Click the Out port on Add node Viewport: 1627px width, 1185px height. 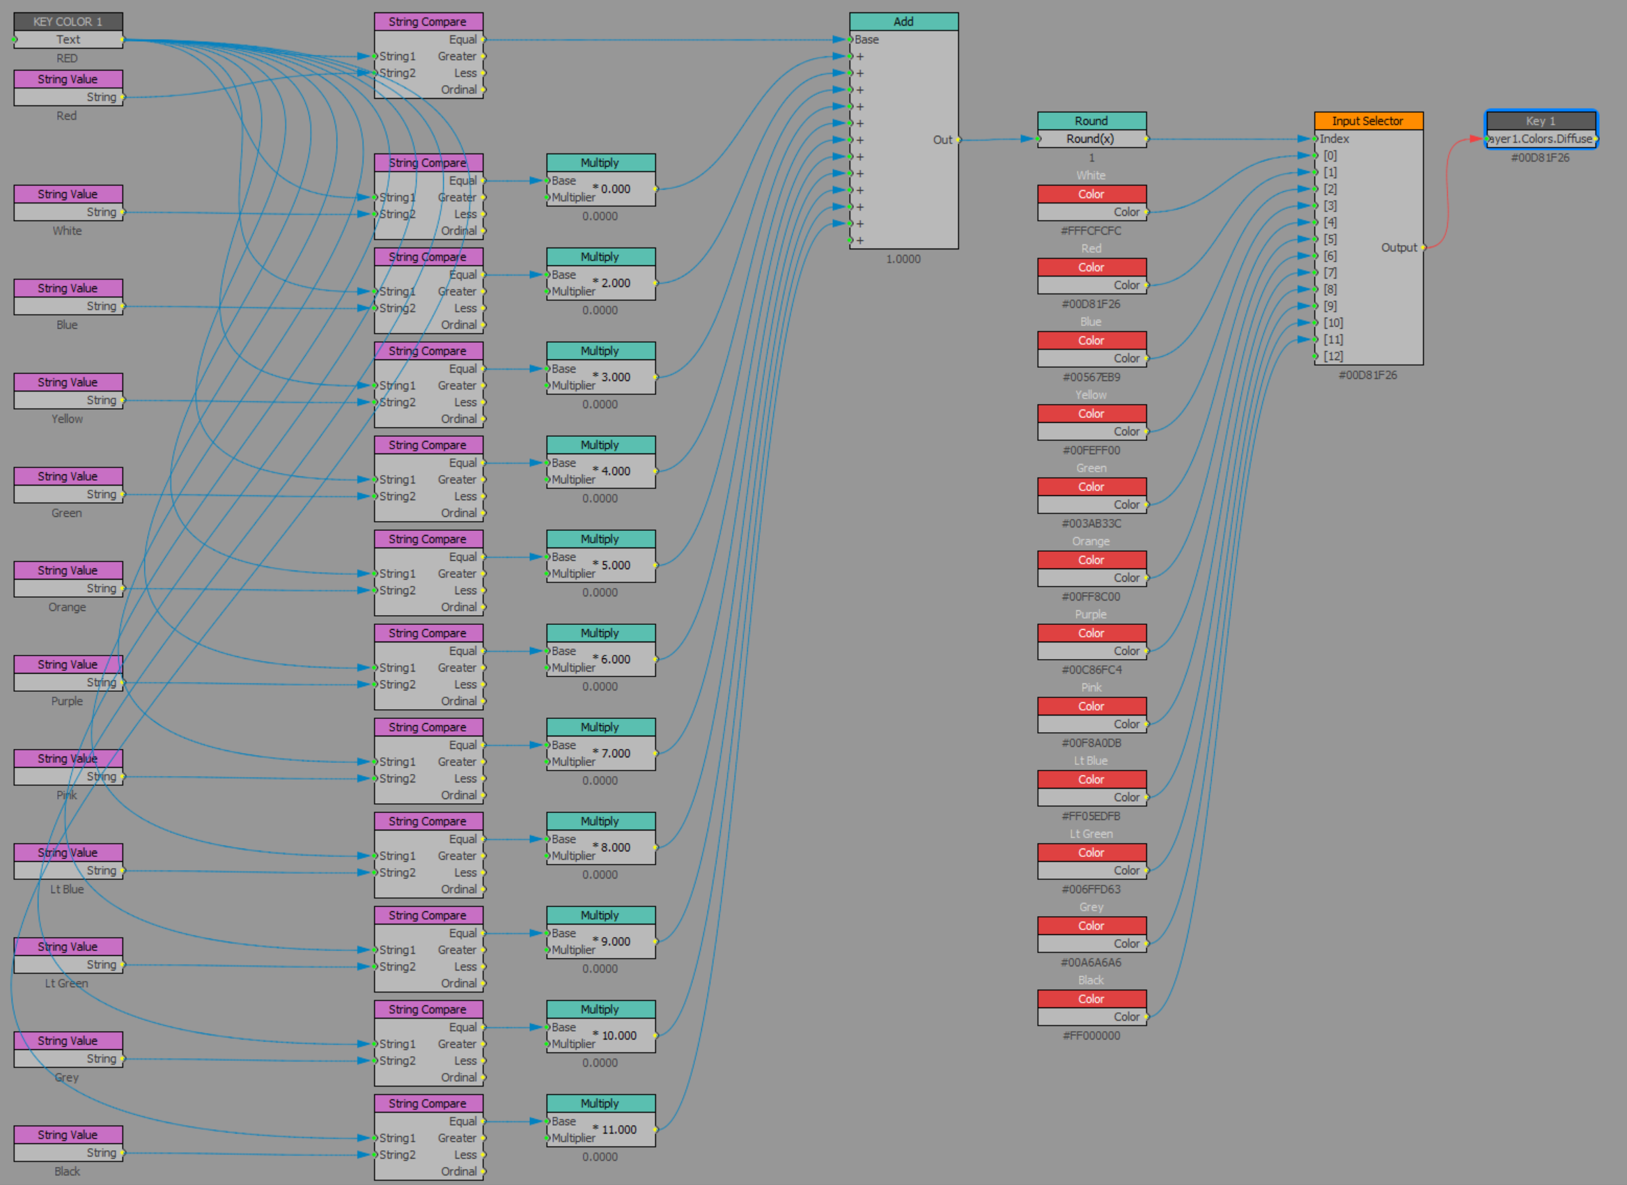pos(957,140)
